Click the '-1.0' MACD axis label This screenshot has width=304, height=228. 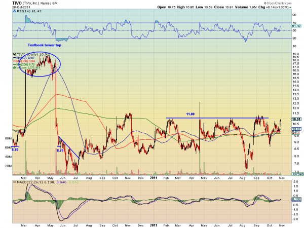pos(295,210)
